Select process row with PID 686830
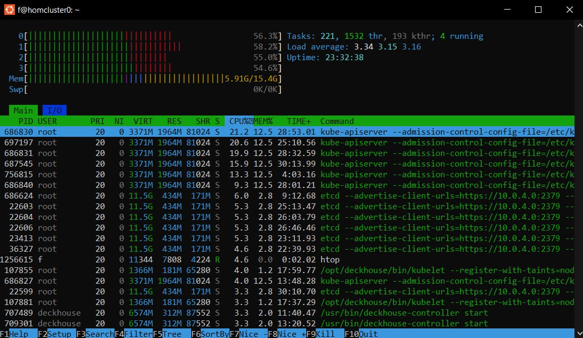Screen dimensions: 583x338 (287, 131)
